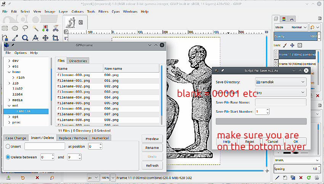Image resolution: width=324 pixels, height=184 pixels.
Task: Expand the dev folder in tree
Action: [9, 61]
